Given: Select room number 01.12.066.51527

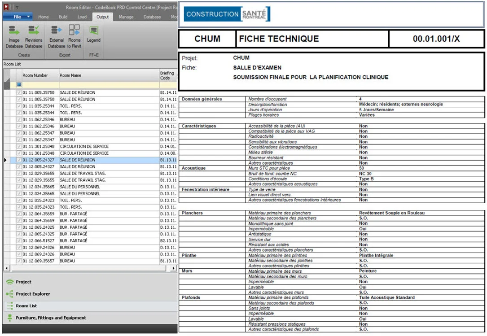Looking at the screenshot, I should pos(38,240).
